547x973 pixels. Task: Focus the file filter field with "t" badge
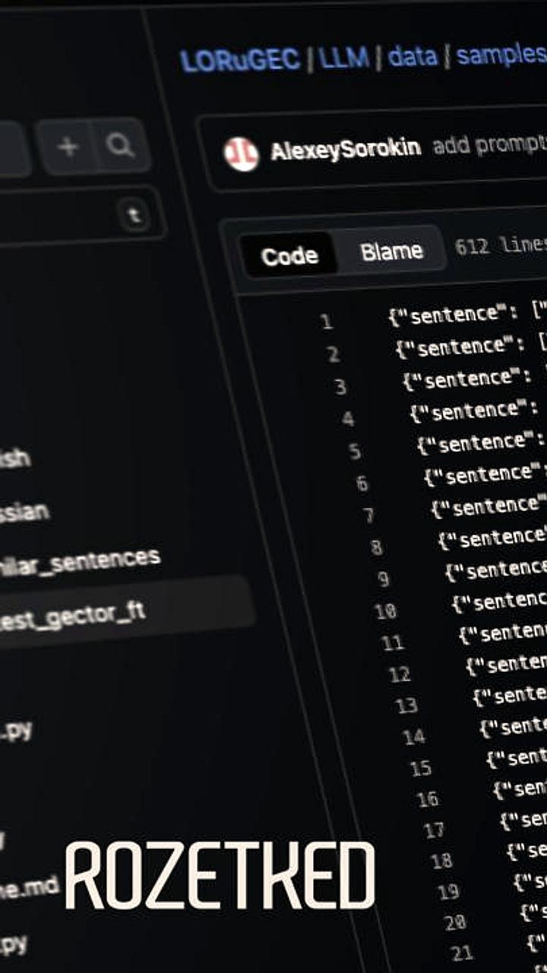68,215
